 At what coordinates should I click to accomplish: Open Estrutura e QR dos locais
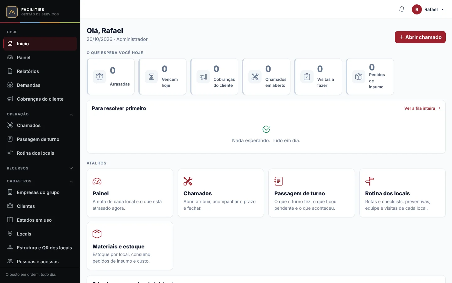click(x=40, y=248)
